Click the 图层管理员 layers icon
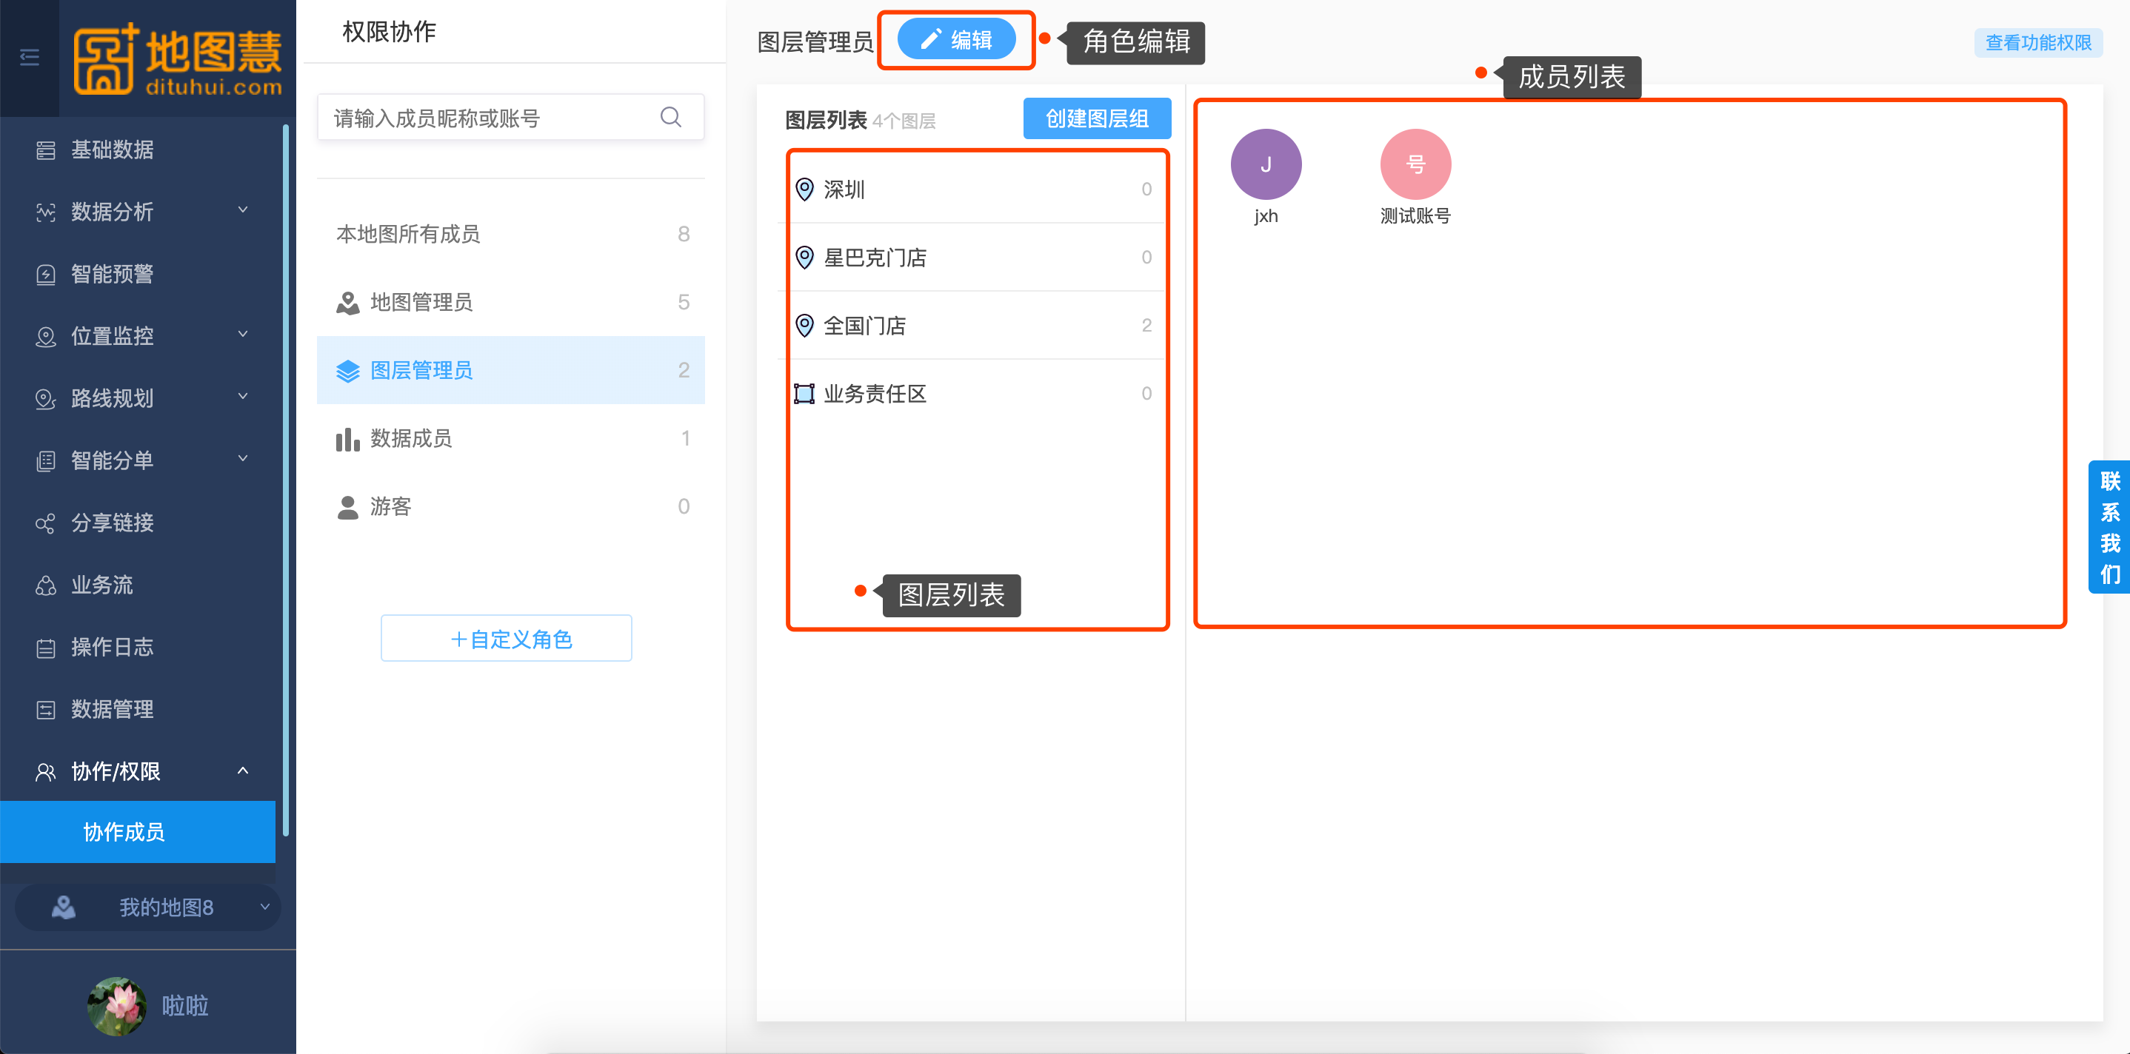 pos(347,371)
